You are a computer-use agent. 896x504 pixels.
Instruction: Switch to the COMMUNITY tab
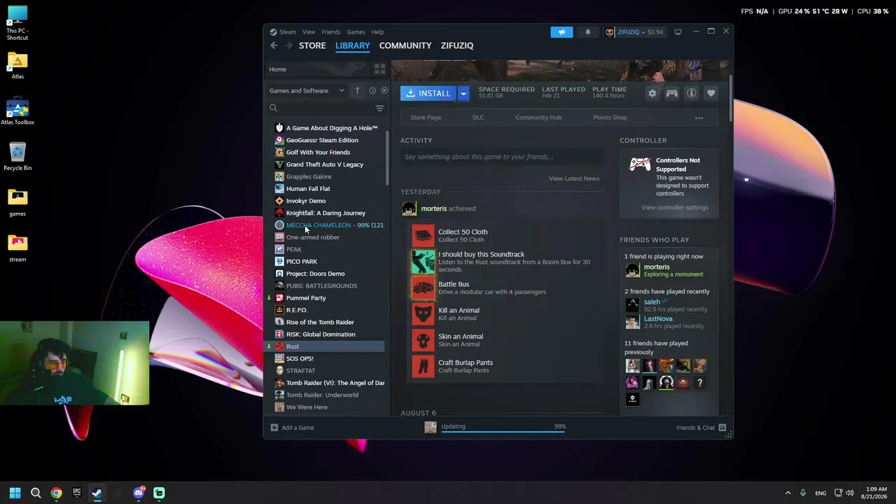click(x=405, y=45)
